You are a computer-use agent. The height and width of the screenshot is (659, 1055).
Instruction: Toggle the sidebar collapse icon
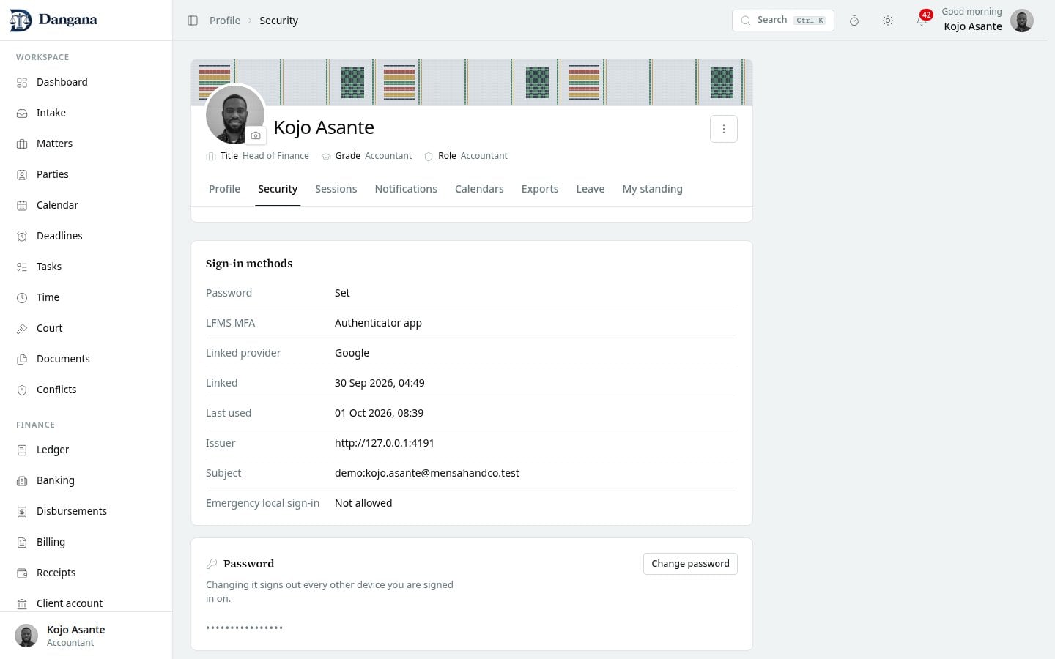[x=193, y=21]
